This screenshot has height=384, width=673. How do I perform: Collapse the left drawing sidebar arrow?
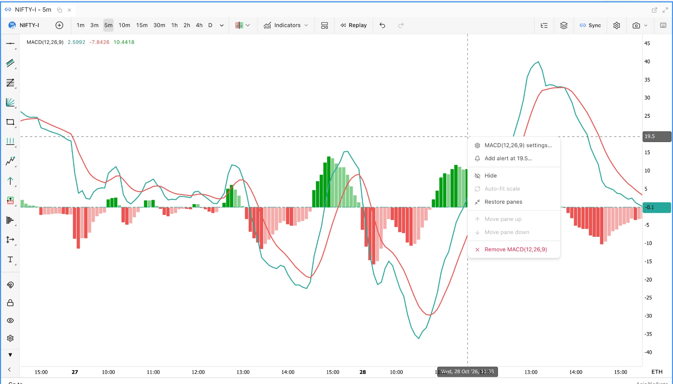pyautogui.click(x=9, y=370)
